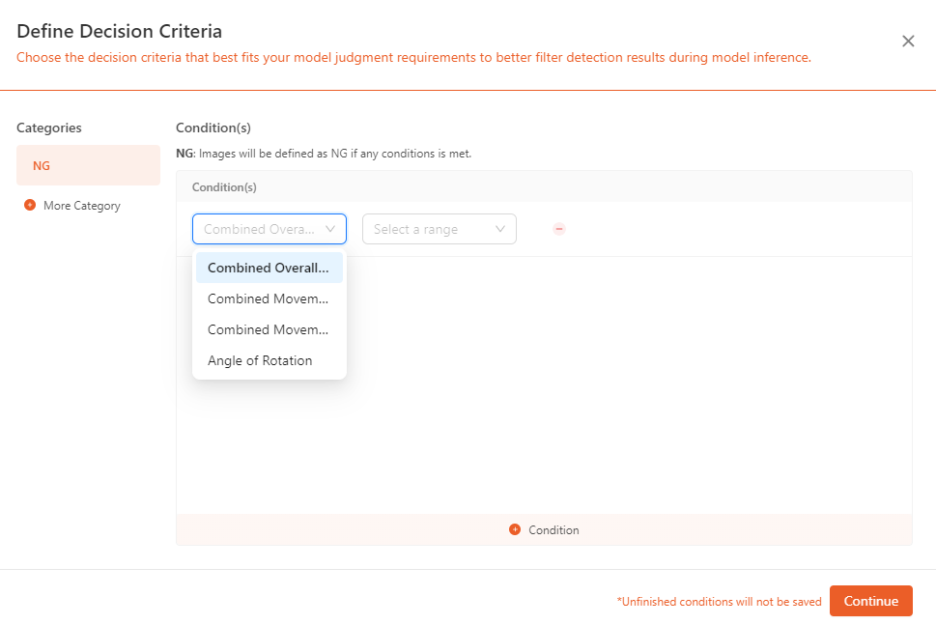The width and height of the screenshot is (936, 625).
Task: Click the chevron in Select a range
Action: coord(500,229)
